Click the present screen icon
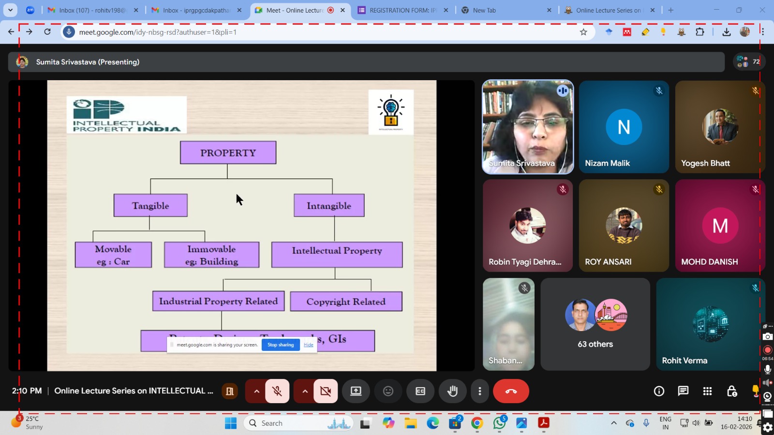Image resolution: width=774 pixels, height=435 pixels. 356,391
